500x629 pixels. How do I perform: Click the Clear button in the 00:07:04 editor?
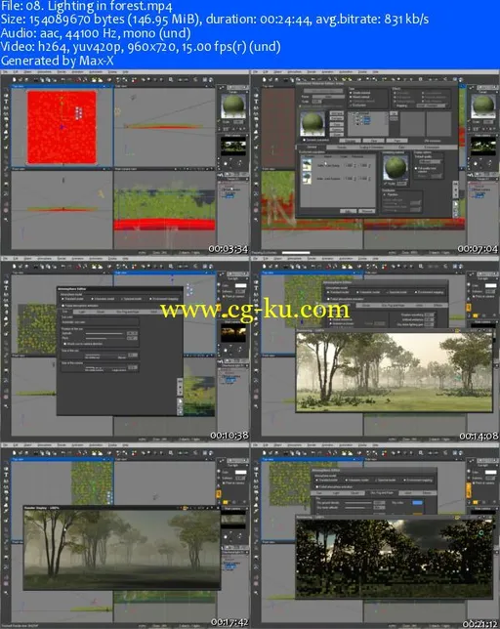[x=374, y=141]
